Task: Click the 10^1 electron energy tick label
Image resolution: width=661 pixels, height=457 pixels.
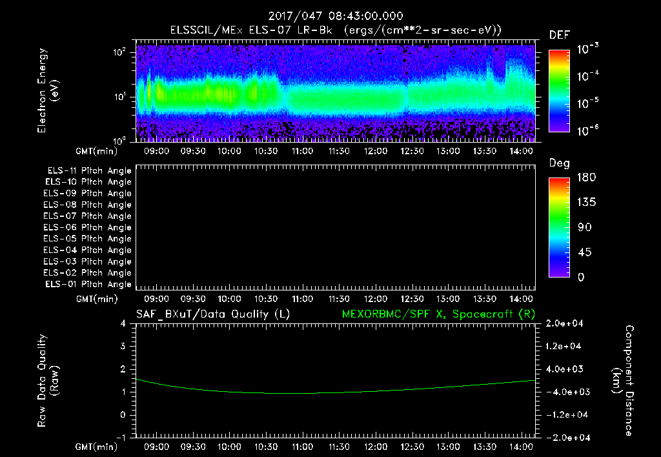Action: pyautogui.click(x=119, y=97)
